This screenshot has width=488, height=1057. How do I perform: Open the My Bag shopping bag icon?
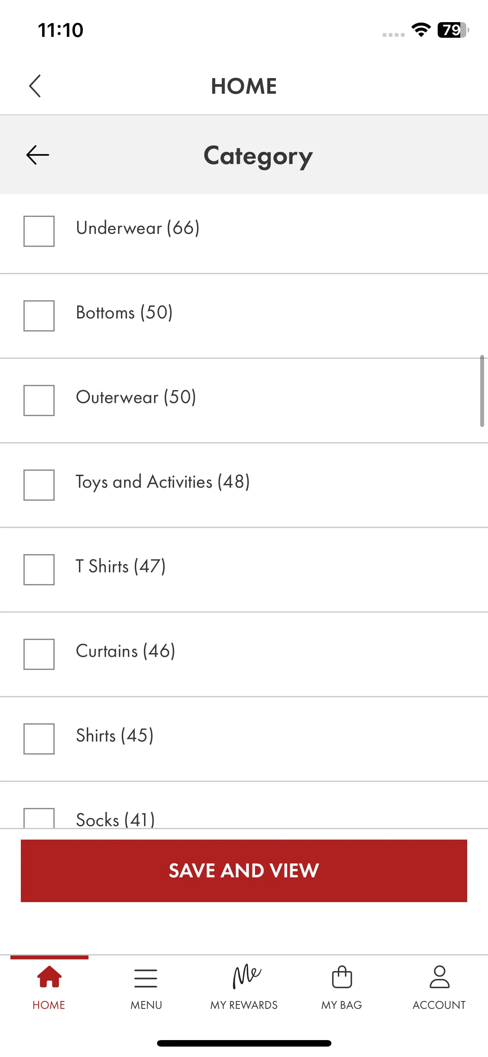342,977
